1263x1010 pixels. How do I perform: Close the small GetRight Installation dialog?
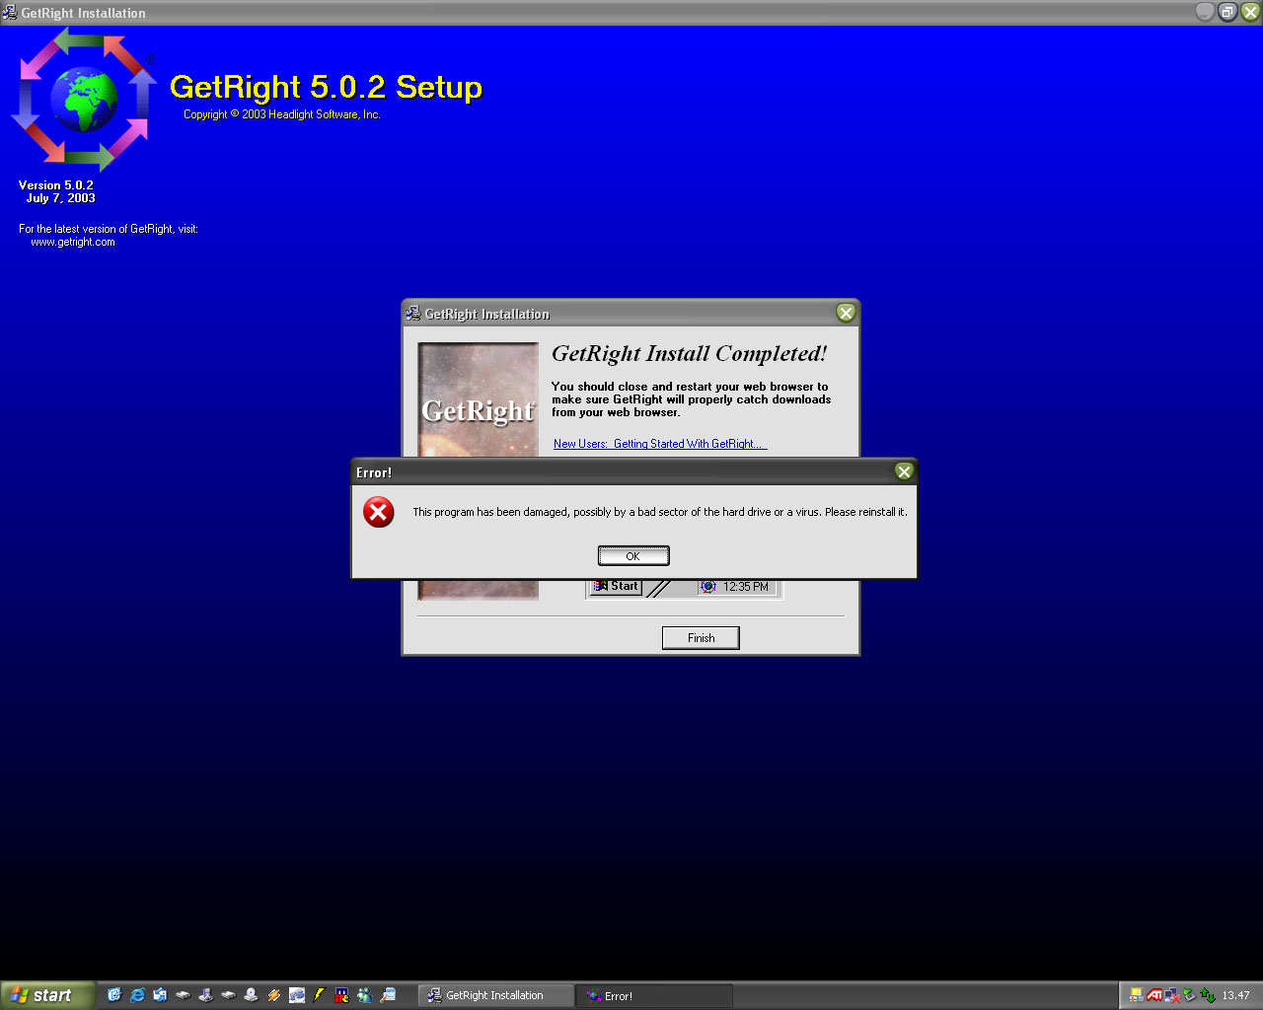click(x=846, y=313)
